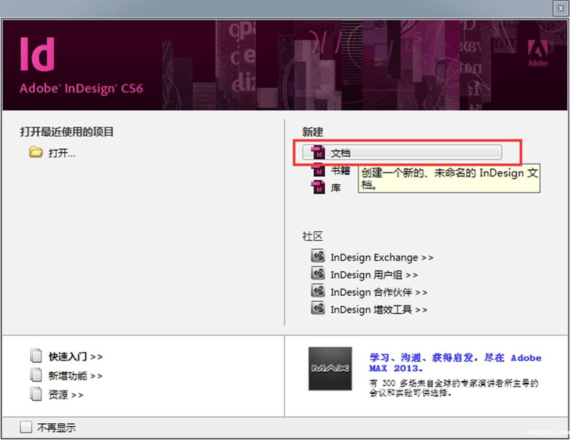Viewport: 570px width, 440px height.
Task: Click the page icon beside 新增功能
Action: 36,375
